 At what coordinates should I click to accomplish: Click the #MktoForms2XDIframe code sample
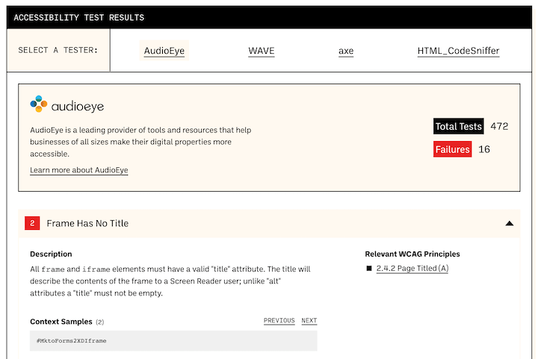click(72, 340)
